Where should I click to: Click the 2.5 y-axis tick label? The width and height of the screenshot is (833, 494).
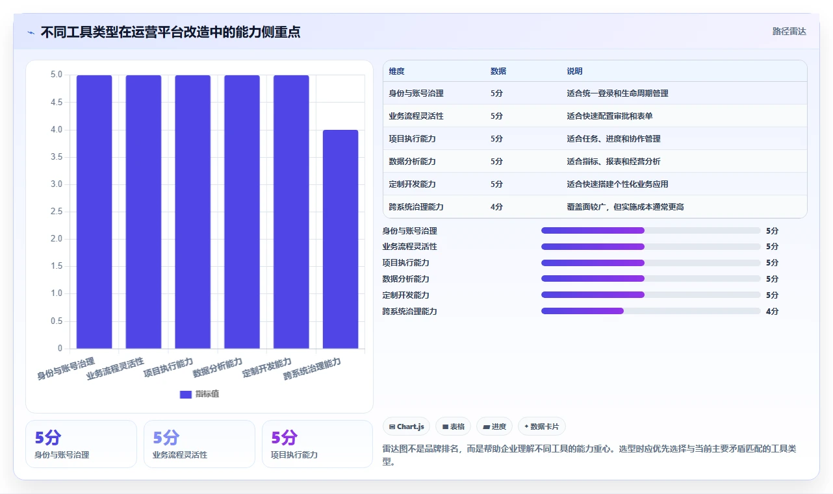pos(57,212)
